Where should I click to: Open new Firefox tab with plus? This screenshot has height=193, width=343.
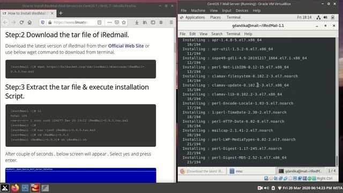[x=61, y=13]
